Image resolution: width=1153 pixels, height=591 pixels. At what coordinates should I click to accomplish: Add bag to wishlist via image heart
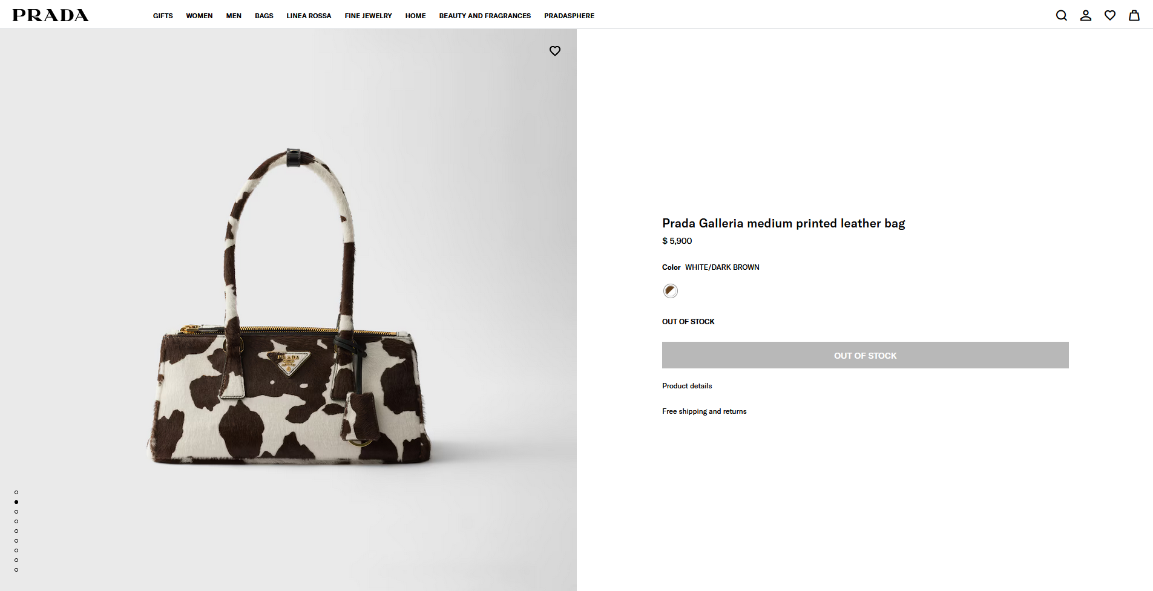pos(554,51)
